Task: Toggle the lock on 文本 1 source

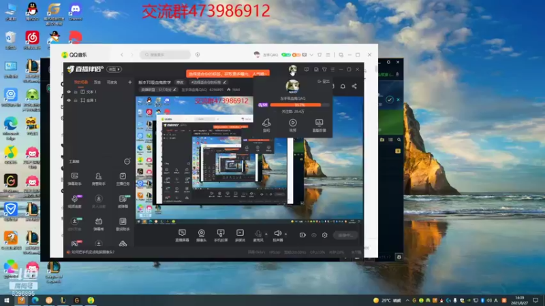Action: click(x=76, y=92)
